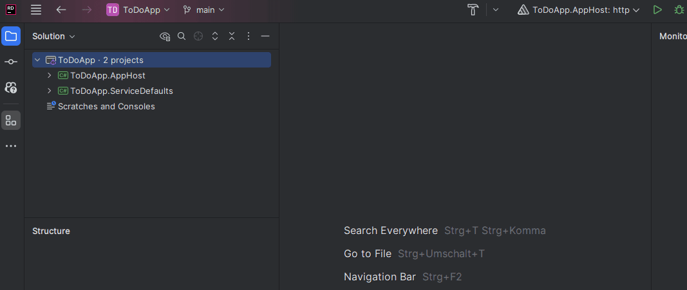Click the Navigation Bar hint
The image size is (687, 290).
click(380, 277)
